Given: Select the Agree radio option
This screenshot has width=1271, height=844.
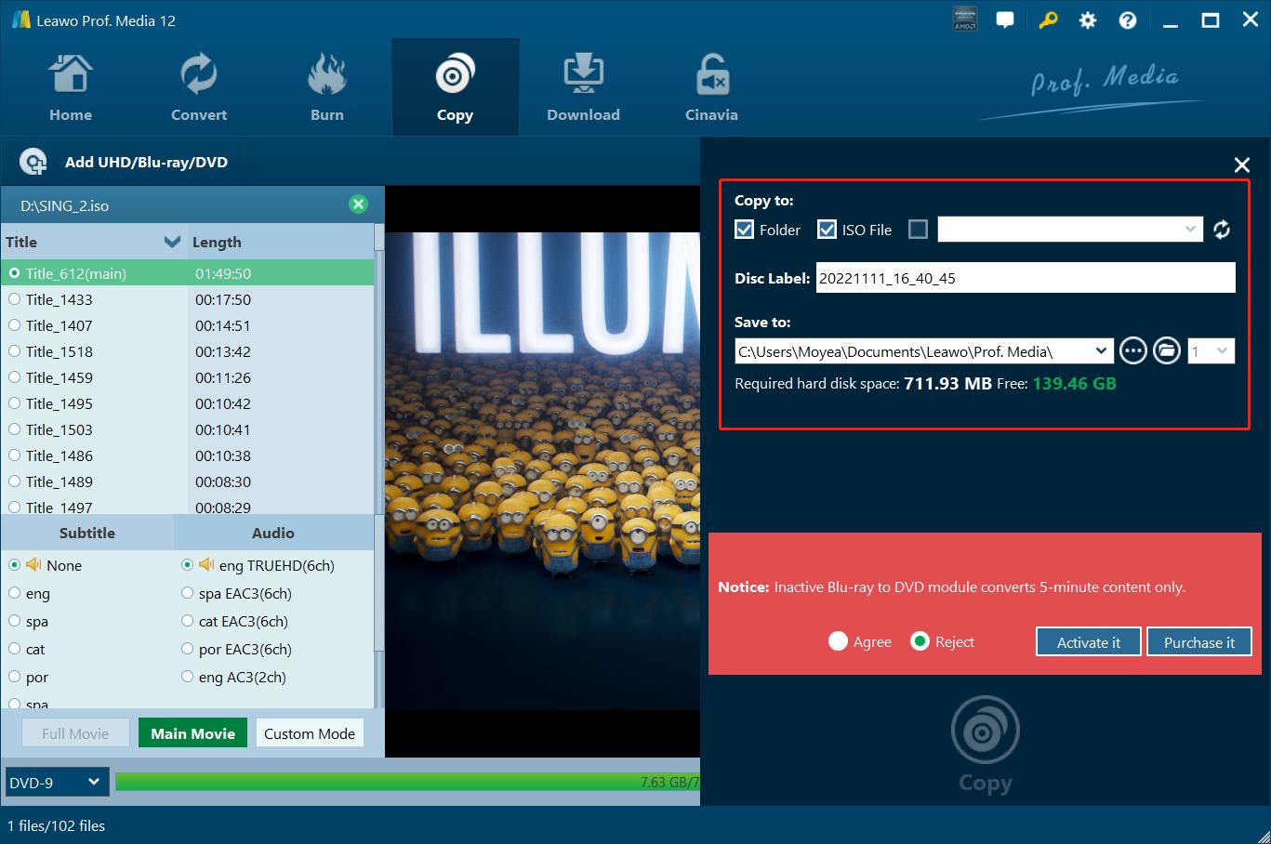Looking at the screenshot, I should 838,641.
